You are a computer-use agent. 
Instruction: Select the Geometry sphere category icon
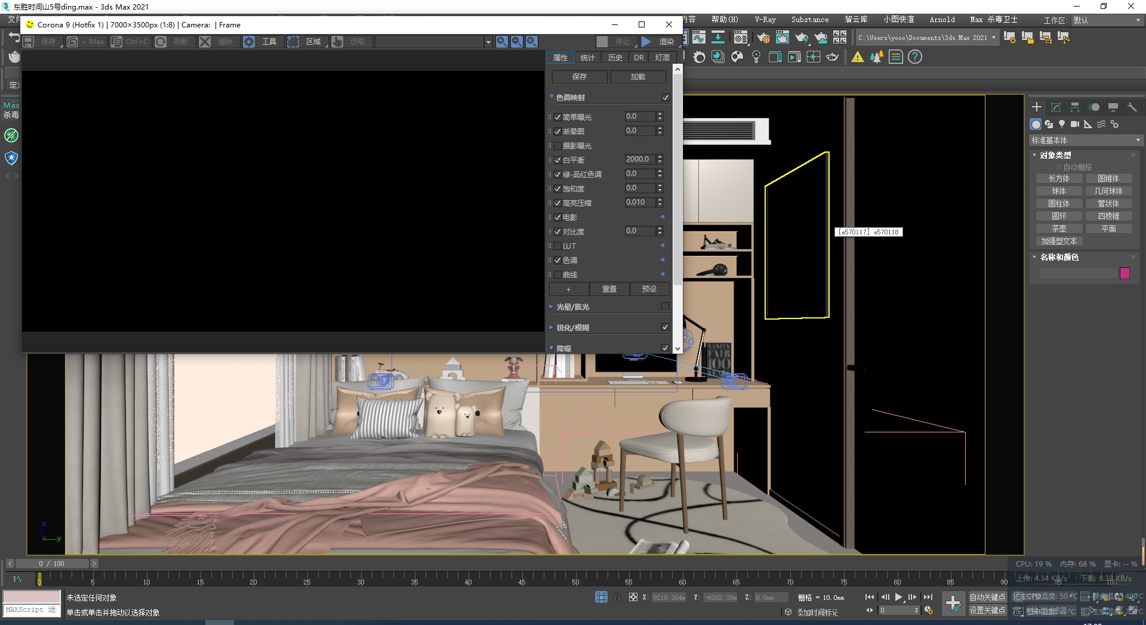(x=1036, y=124)
